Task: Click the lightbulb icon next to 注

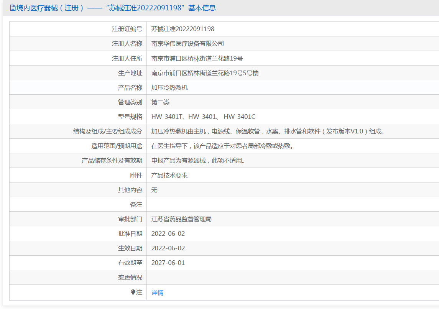Action: [133, 292]
